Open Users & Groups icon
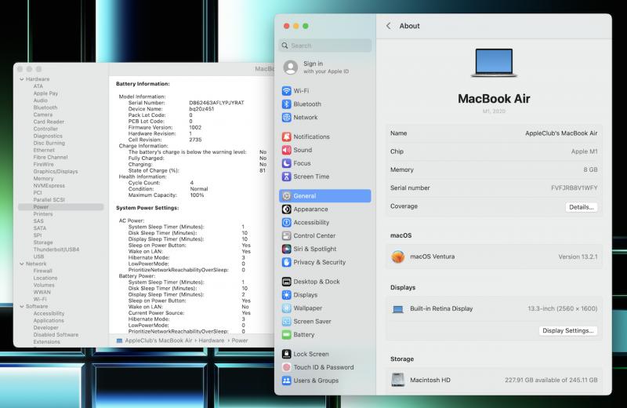The width and height of the screenshot is (627, 408). 286,381
